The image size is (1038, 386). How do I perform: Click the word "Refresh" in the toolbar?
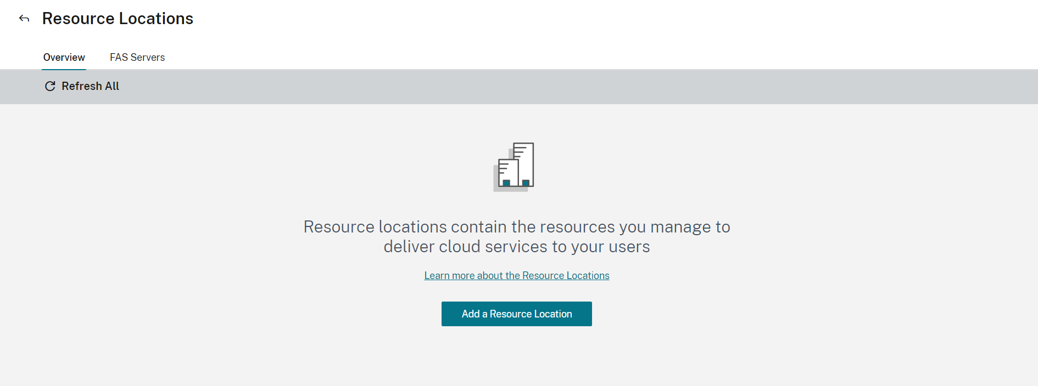coord(81,86)
